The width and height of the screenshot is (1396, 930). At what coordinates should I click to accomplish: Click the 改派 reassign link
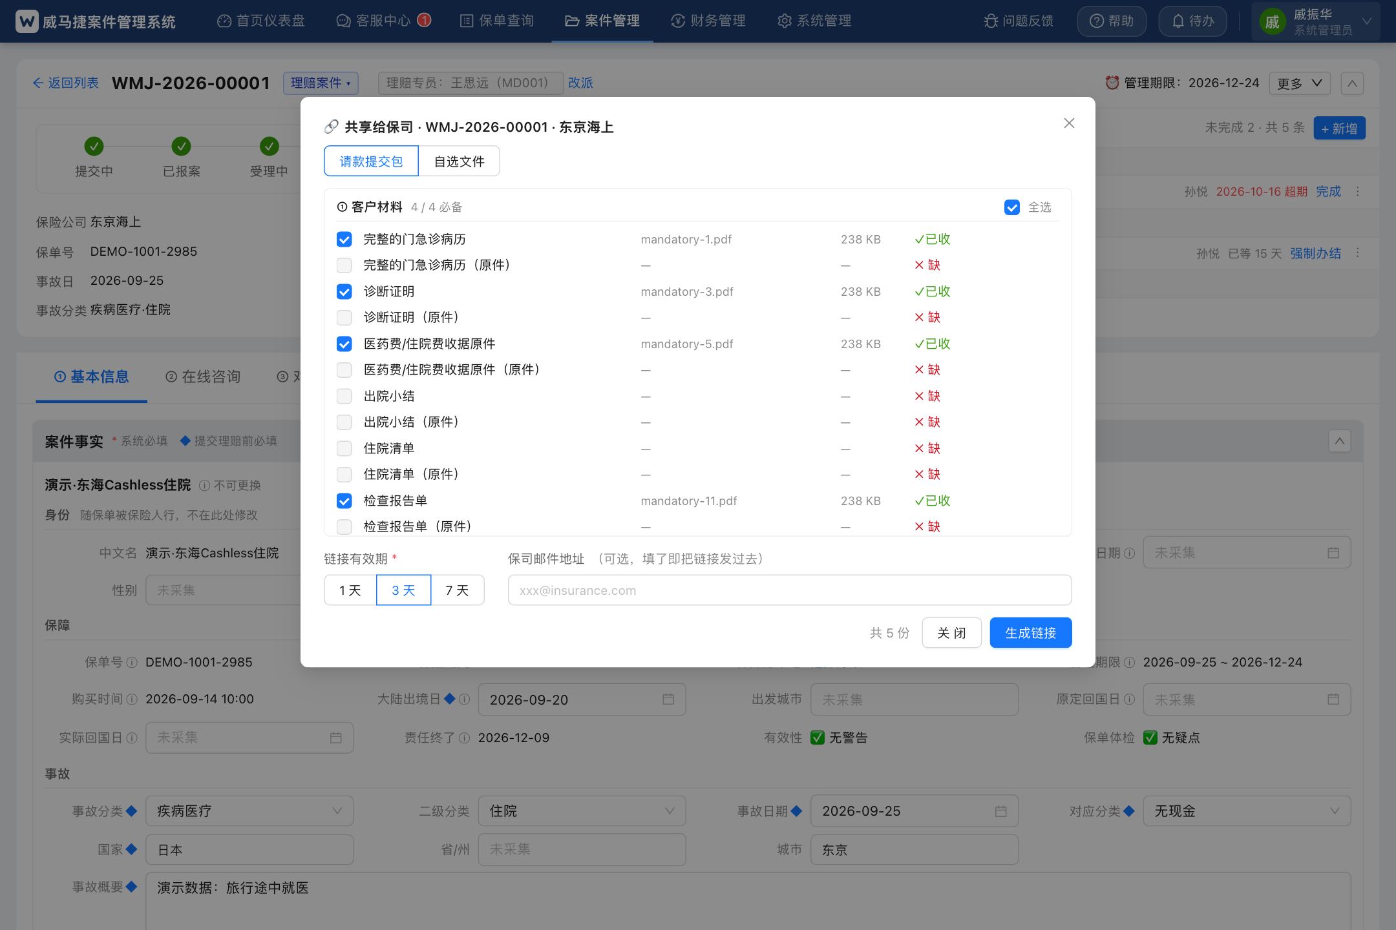[x=580, y=83]
